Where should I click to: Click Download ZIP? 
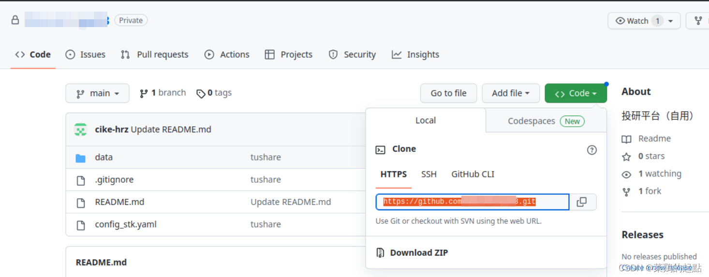419,253
